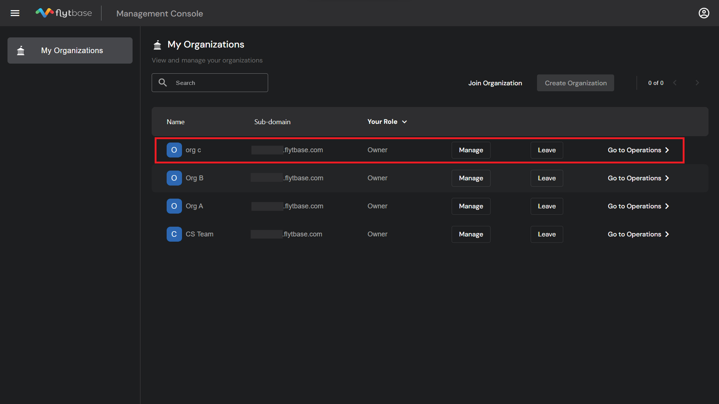Click Join Organization link
Viewport: 719px width, 404px height.
tap(495, 83)
